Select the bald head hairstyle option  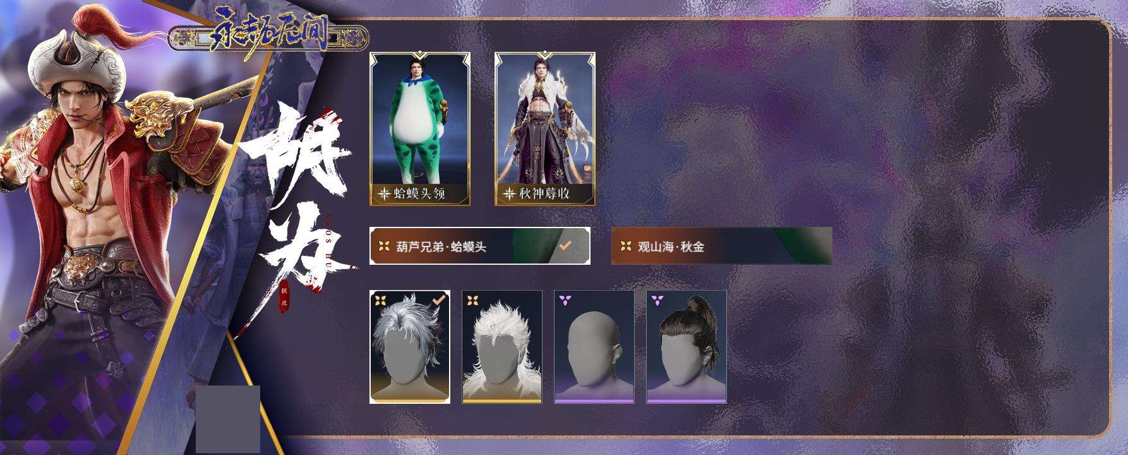point(594,347)
